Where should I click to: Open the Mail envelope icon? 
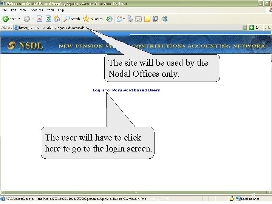coord(119,19)
